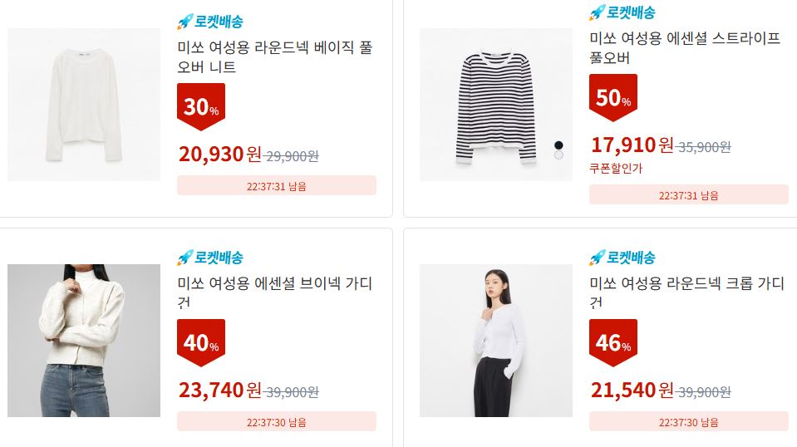Open the white round-neck pullover knit thumbnail

point(84,105)
